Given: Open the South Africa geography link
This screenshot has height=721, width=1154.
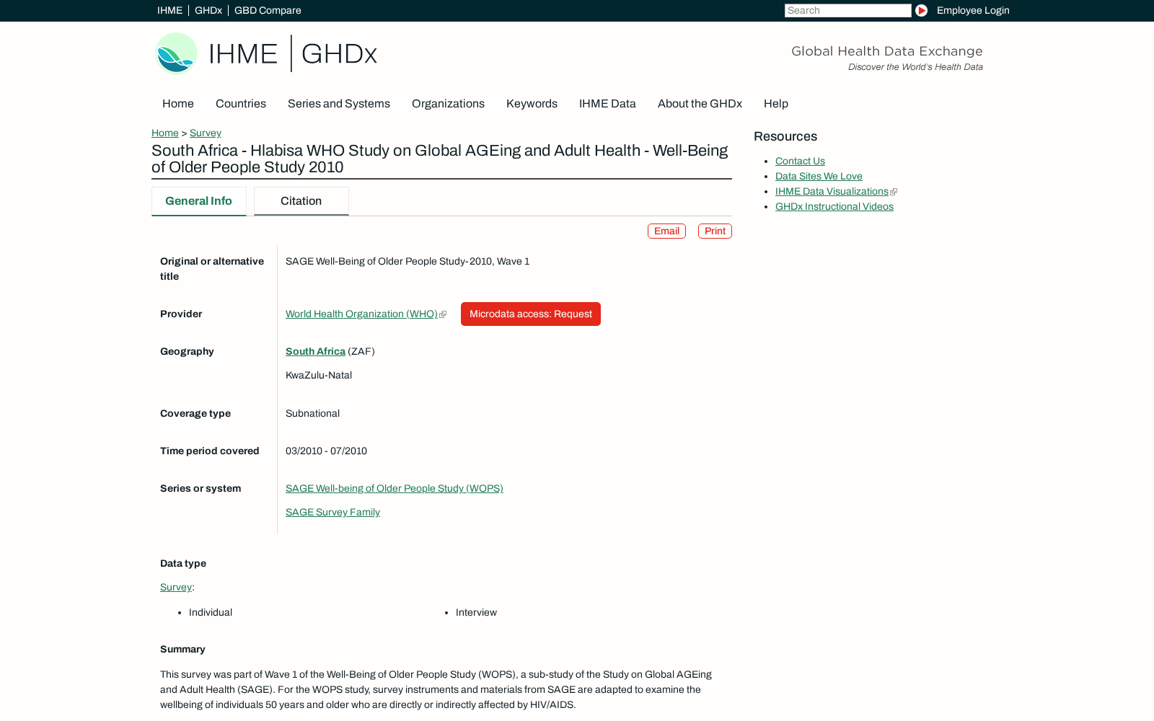Looking at the screenshot, I should (x=315, y=351).
